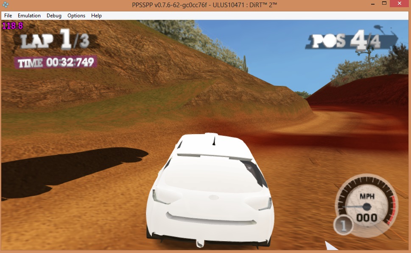The height and width of the screenshot is (253, 411).
Task: Click the PPSSPP app icon in title bar
Action: pos(5,4)
